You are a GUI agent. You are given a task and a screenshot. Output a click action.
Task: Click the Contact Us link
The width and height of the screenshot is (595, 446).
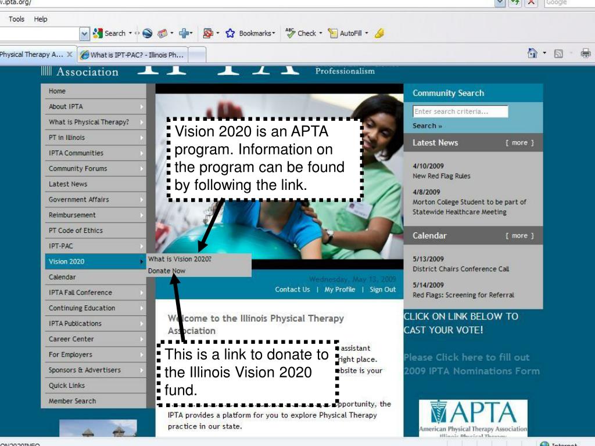click(x=293, y=289)
